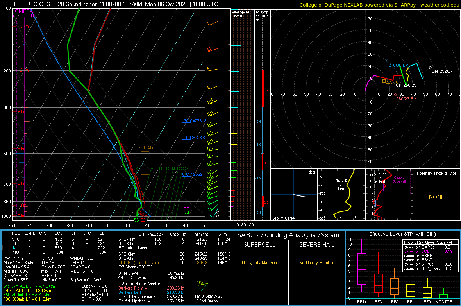Click the Wind Speed (knots) header
The width and height of the screenshot is (461, 306).
(240, 14)
